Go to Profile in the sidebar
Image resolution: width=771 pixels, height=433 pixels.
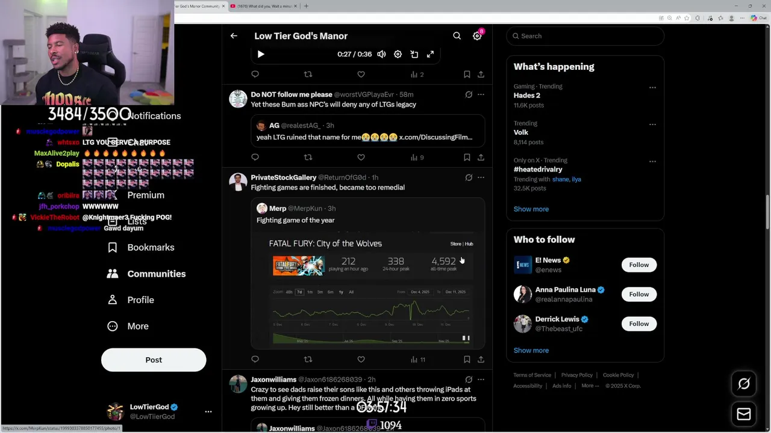[130, 299]
